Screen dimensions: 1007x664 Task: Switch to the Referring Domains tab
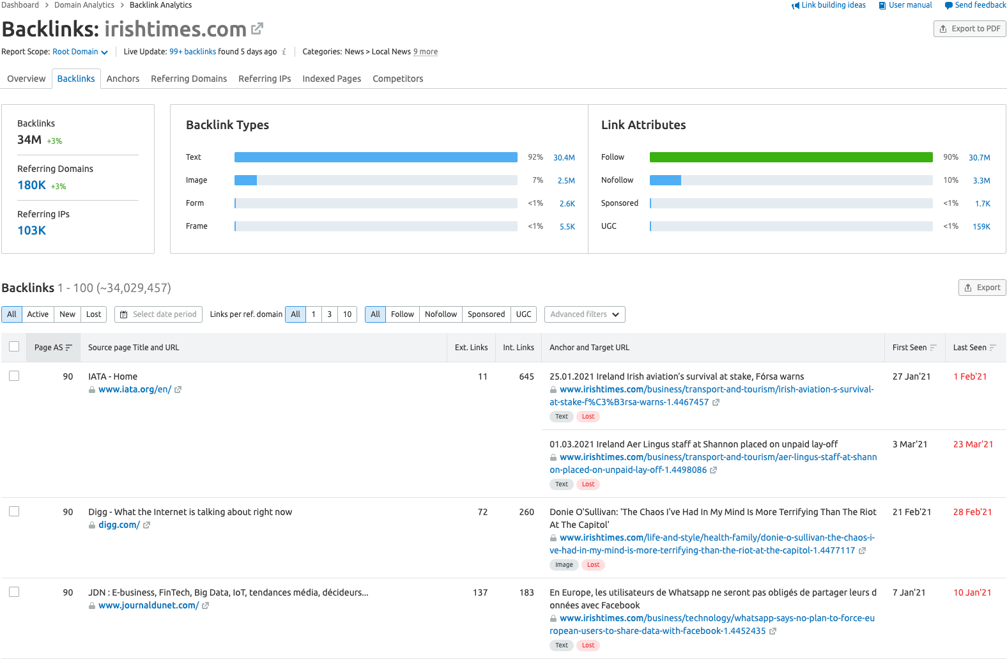click(x=189, y=79)
